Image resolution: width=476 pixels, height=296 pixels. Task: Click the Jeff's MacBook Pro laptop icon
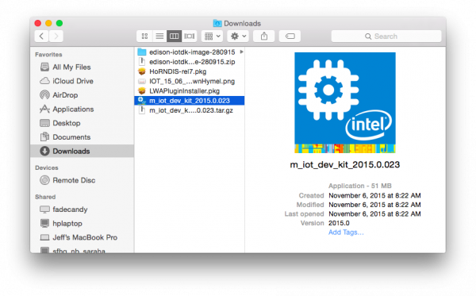click(x=44, y=237)
